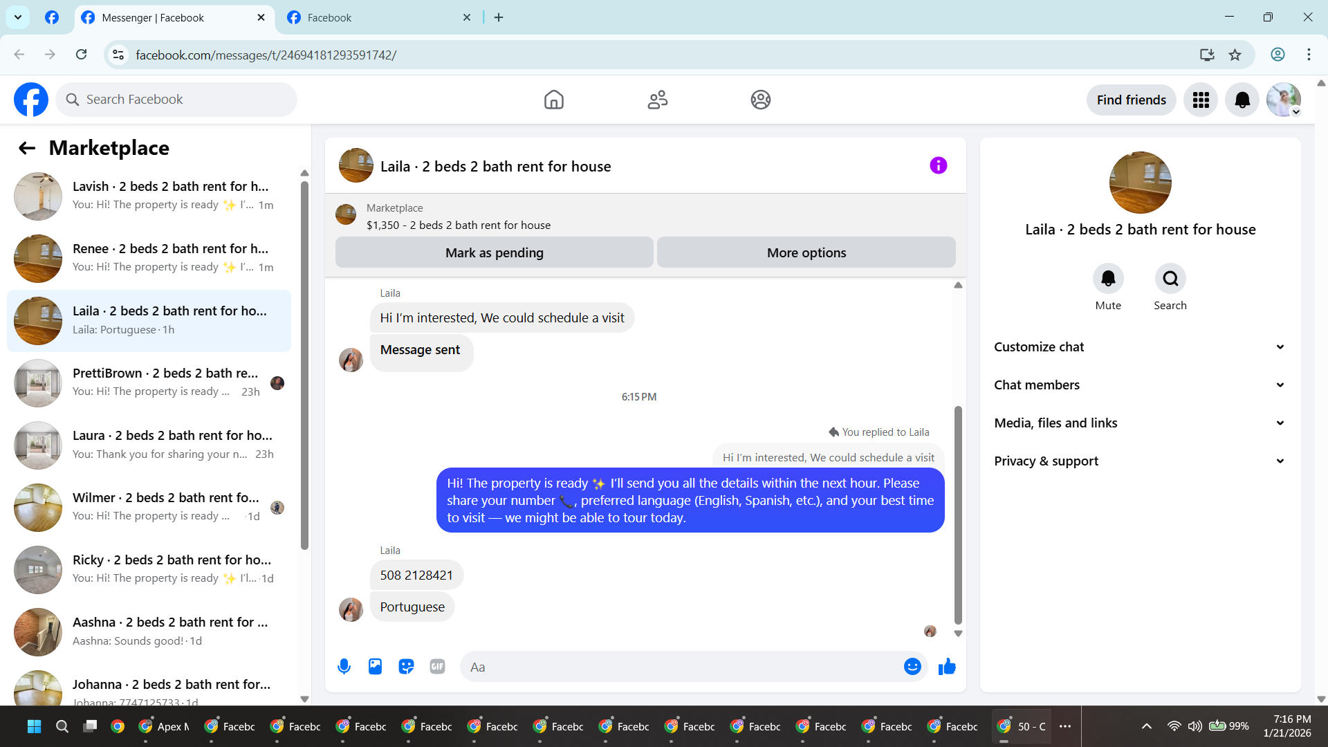Viewport: 1328px width, 747px height.
Task: Choose an emoji via smiley icon
Action: click(912, 667)
